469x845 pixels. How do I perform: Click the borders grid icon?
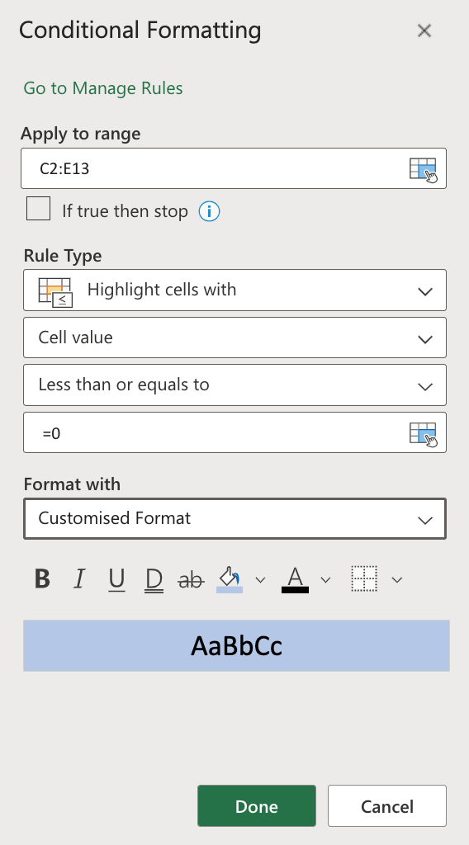tap(364, 578)
